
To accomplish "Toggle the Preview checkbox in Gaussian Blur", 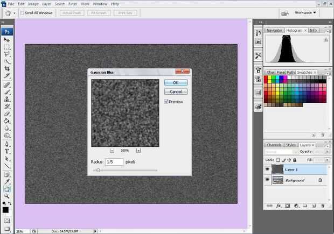I will [x=166, y=102].
